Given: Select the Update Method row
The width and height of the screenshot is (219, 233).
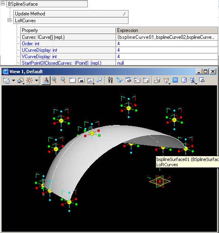Looking at the screenshot, I should [x=71, y=14].
